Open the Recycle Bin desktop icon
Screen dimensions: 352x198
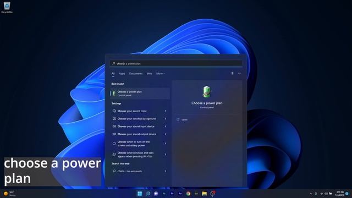(x=7, y=7)
